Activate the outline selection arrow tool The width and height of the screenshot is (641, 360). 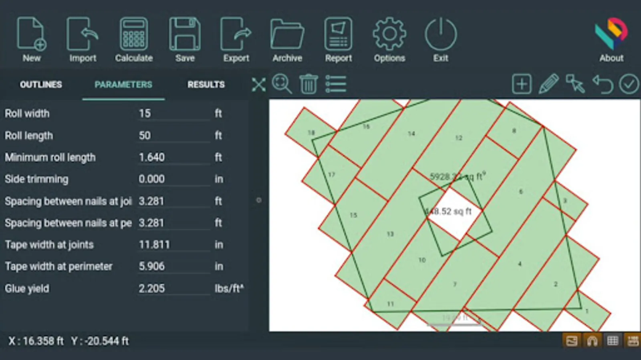[576, 84]
